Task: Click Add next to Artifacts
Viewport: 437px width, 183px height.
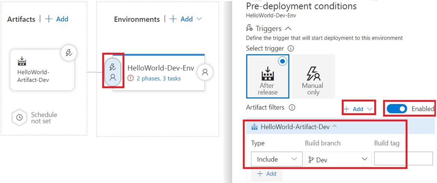Action: [57, 19]
